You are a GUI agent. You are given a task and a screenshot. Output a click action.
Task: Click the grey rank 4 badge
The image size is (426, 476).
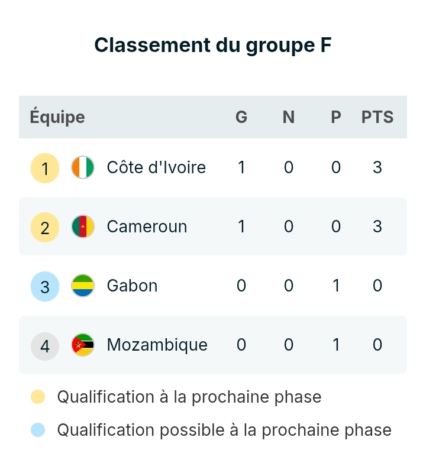click(x=45, y=346)
